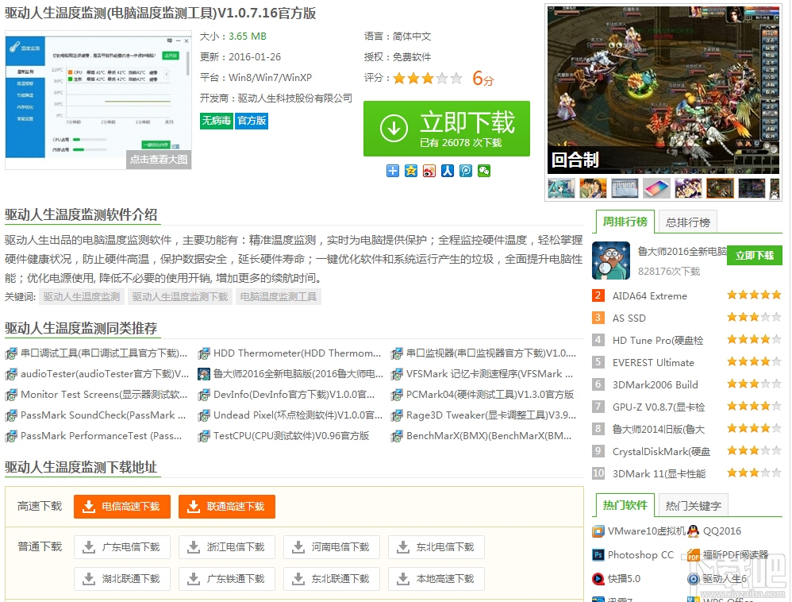
Task: Click 东北联通下载 button
Action: [332, 579]
